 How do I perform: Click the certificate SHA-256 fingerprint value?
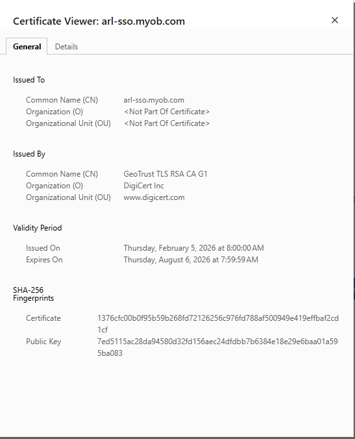218,324
